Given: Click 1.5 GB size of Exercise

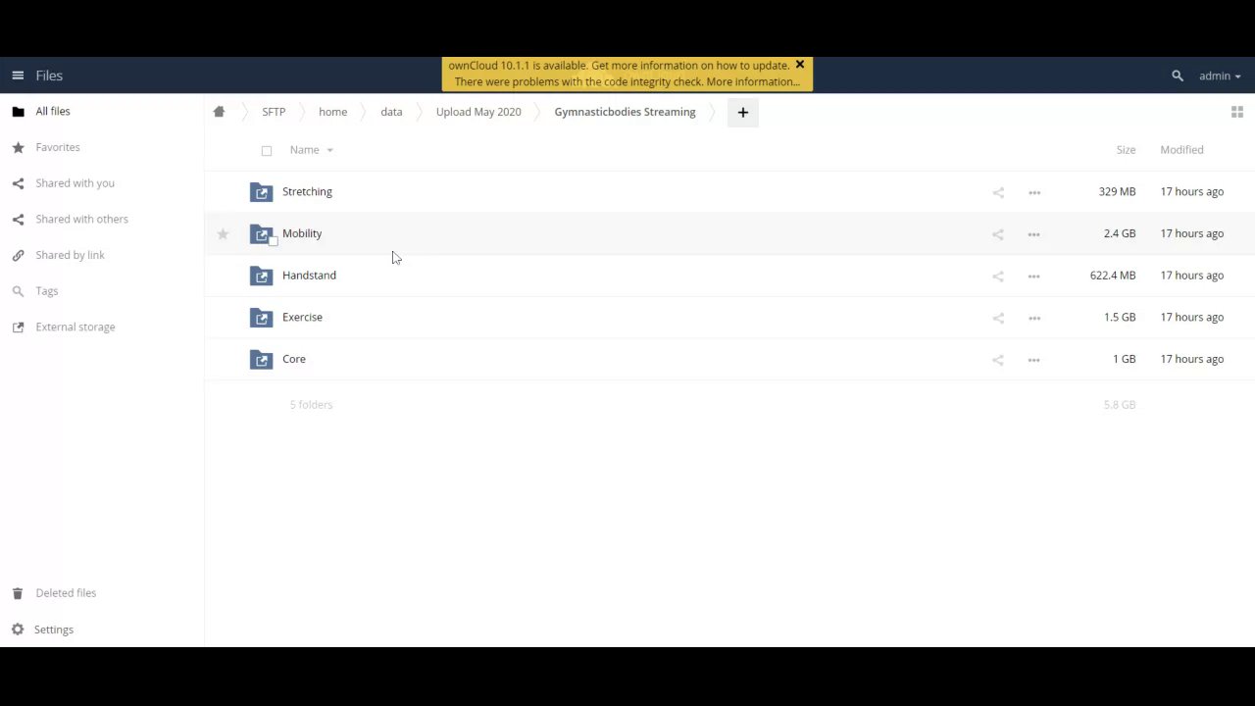Looking at the screenshot, I should pos(1120,317).
